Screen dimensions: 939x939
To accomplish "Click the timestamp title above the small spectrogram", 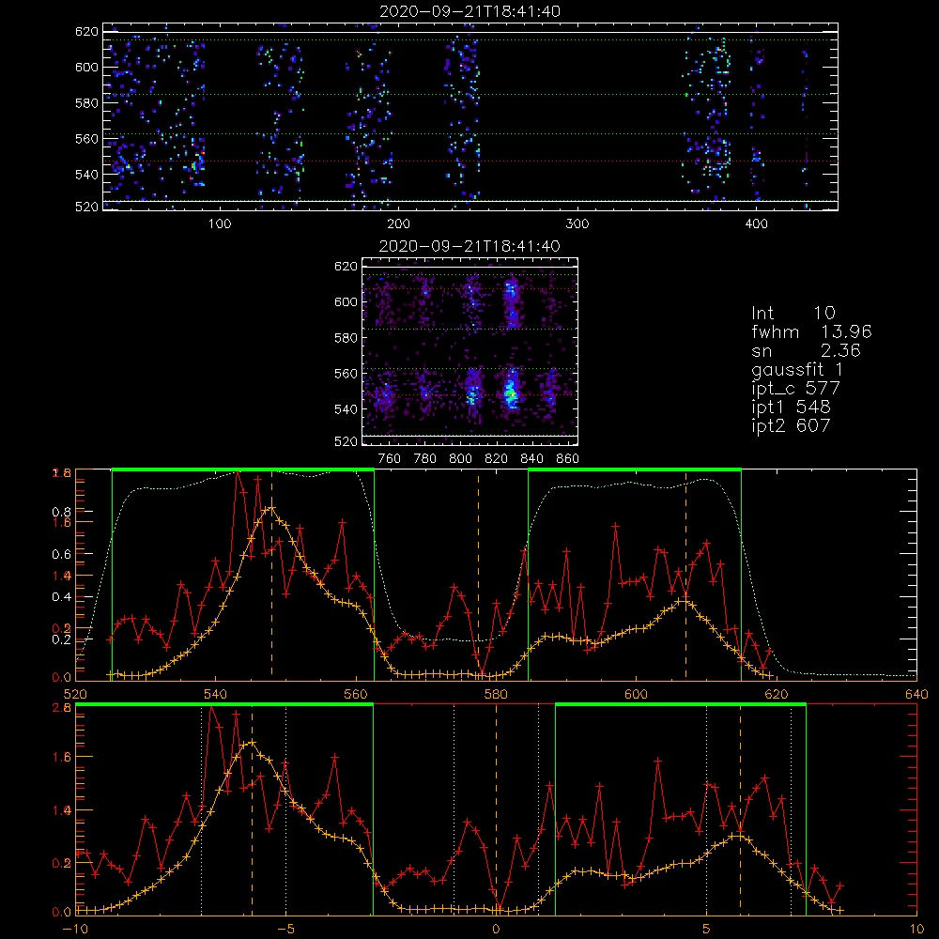I will coord(470,246).
